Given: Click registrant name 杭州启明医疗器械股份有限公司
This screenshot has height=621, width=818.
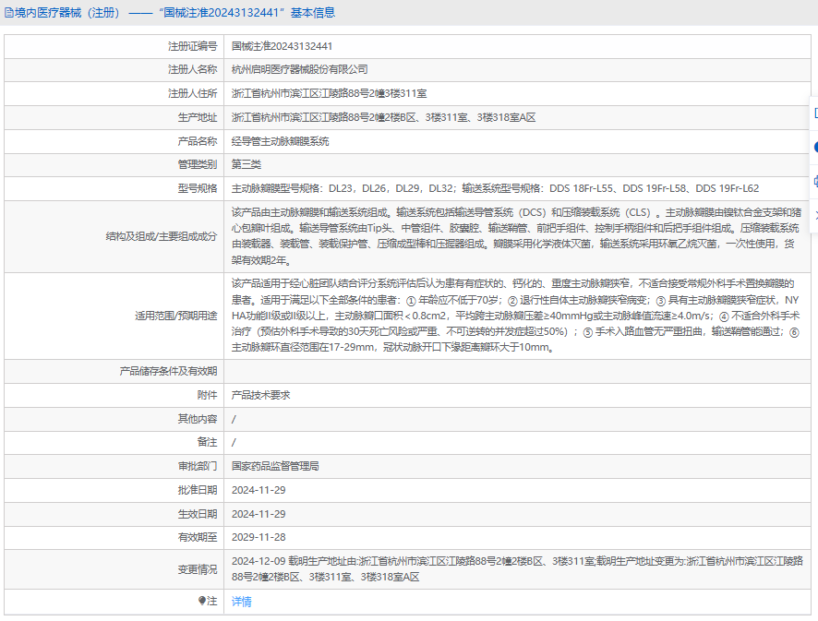Looking at the screenshot, I should pyautogui.click(x=299, y=69).
